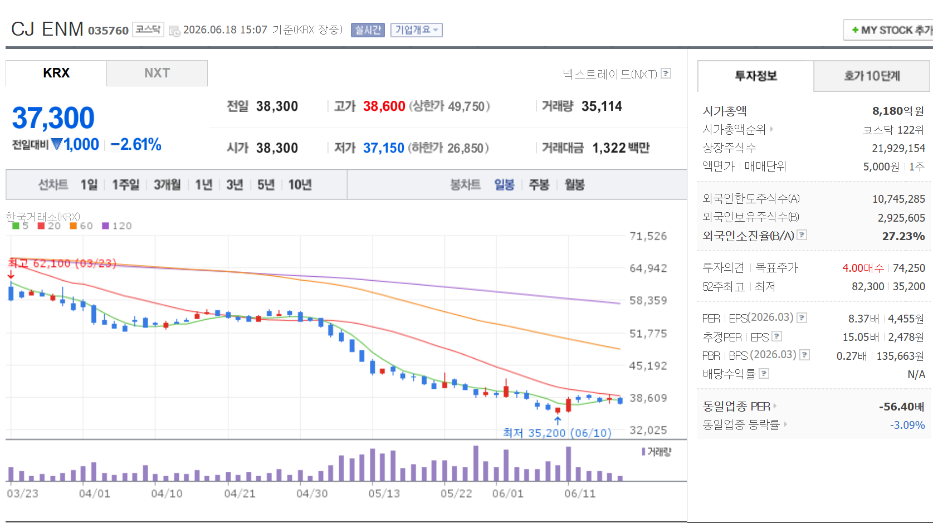Screen dimensions: 933x523
Task: Select the 투자정보 tab
Action: tap(756, 76)
